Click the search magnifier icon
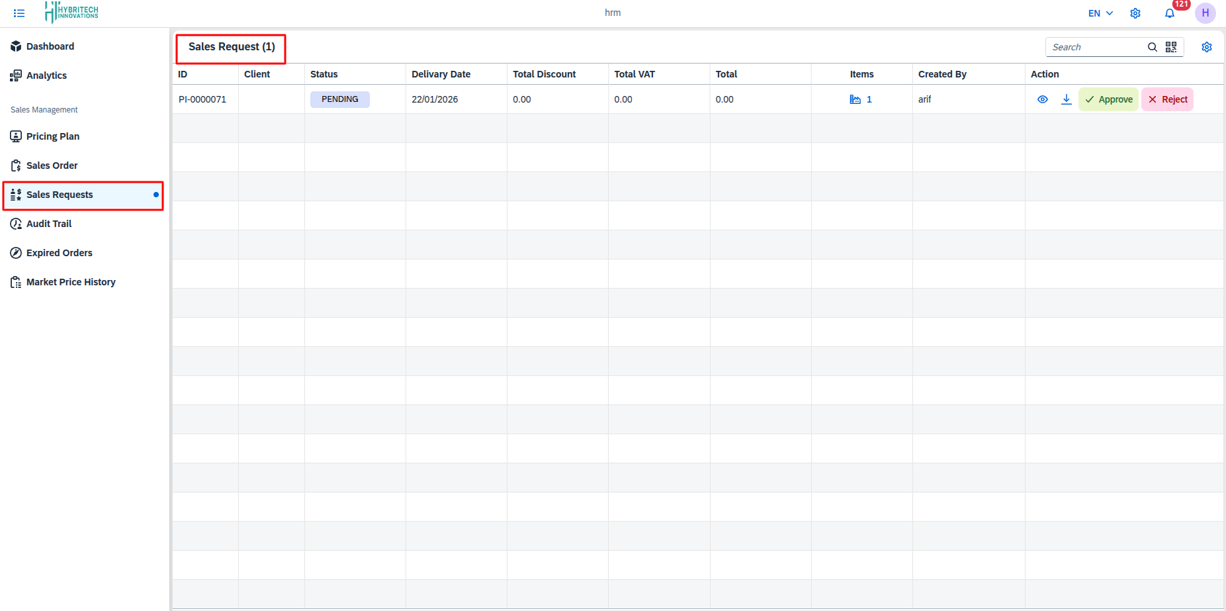The image size is (1226, 611). pos(1152,47)
